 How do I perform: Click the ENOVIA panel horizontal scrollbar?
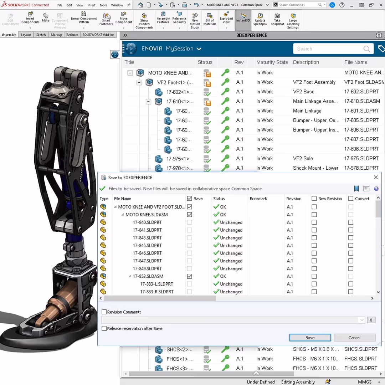pos(211,374)
